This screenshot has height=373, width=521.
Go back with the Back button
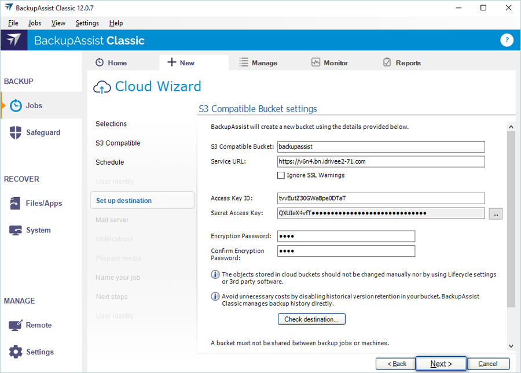397,364
